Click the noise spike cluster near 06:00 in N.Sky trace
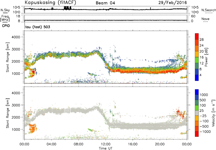 [68, 8]
